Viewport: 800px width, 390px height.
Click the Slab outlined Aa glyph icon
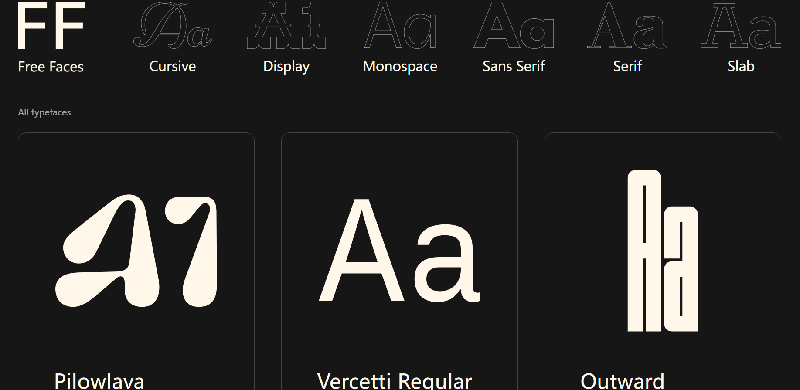click(741, 26)
